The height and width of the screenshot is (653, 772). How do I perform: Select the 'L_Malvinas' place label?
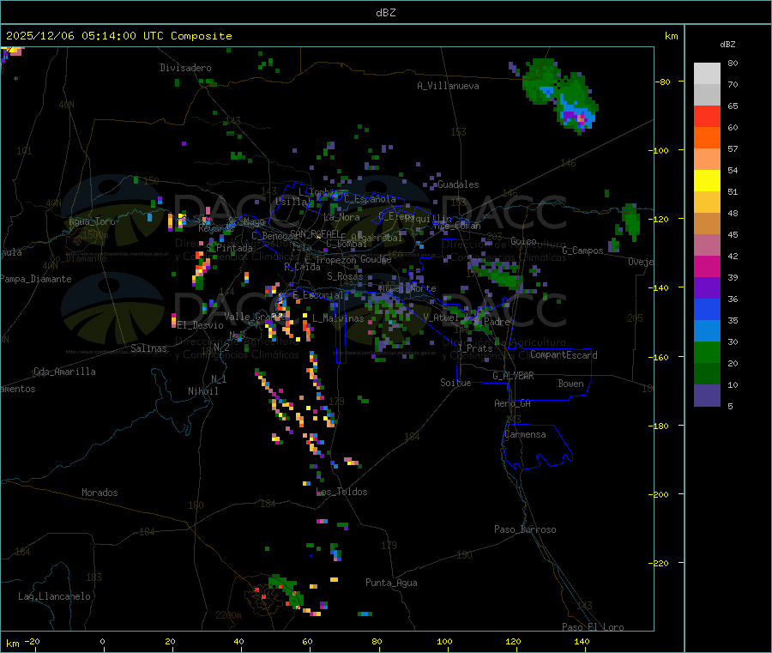click(x=338, y=318)
